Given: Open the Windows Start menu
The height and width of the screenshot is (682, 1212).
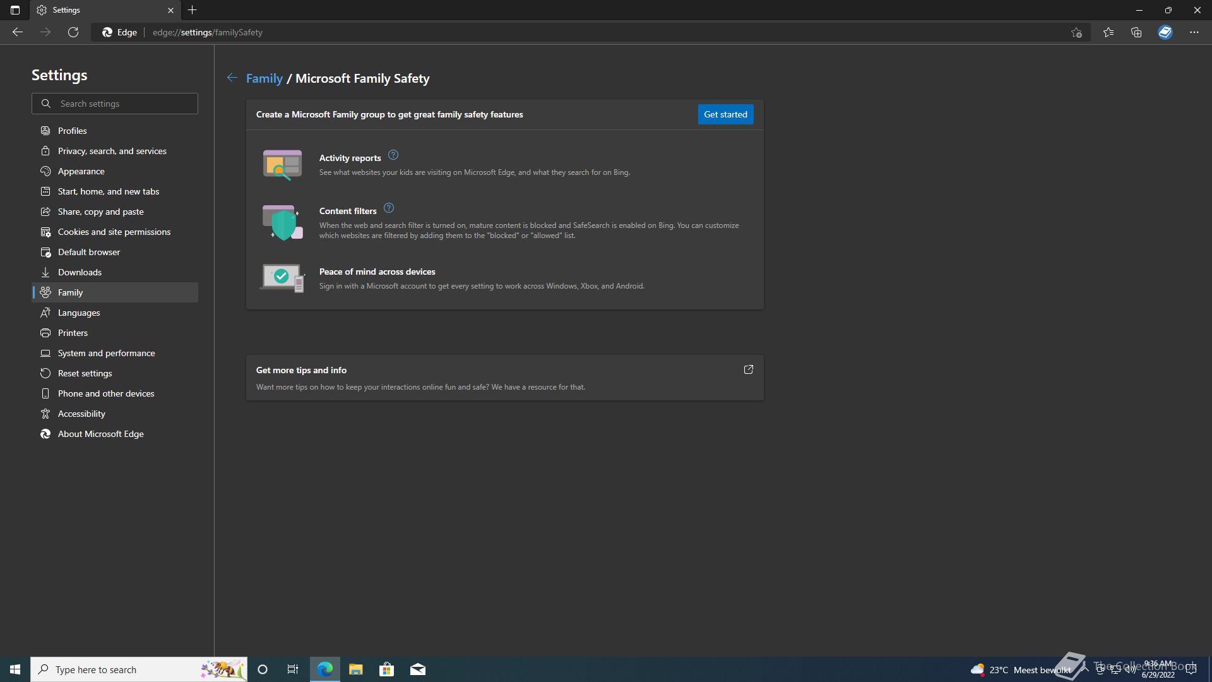Looking at the screenshot, I should click(15, 669).
